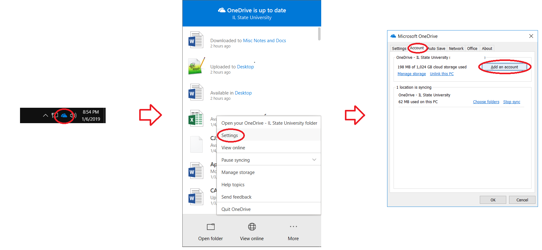542x250 pixels.
Task: Open the About tab
Action: 487,48
